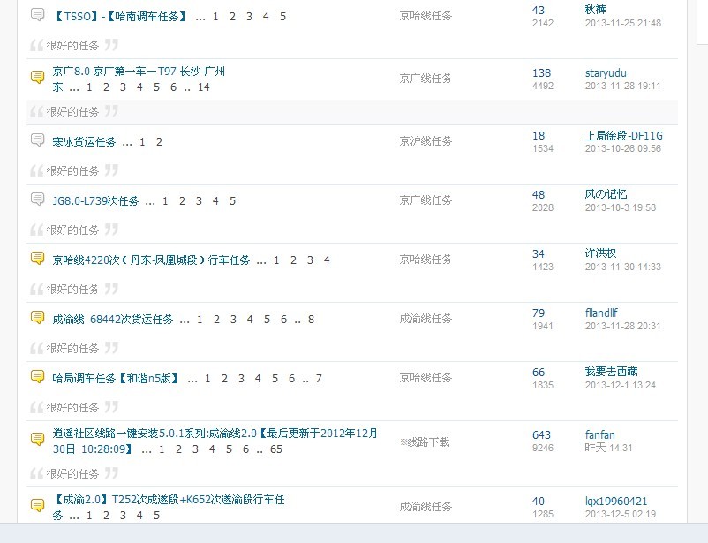
Task: Click the thread icon beside 【成渝2.0】T252次 thread
Action: point(37,506)
